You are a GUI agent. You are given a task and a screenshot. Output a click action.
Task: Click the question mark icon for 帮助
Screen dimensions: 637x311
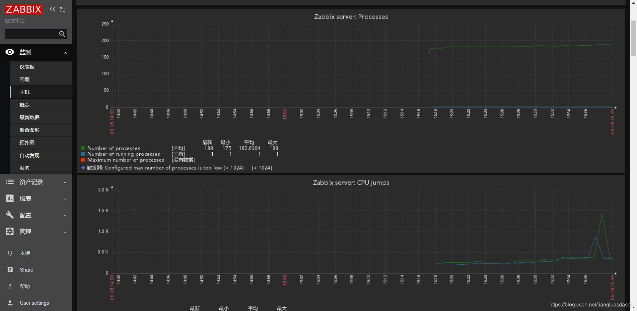[10, 286]
